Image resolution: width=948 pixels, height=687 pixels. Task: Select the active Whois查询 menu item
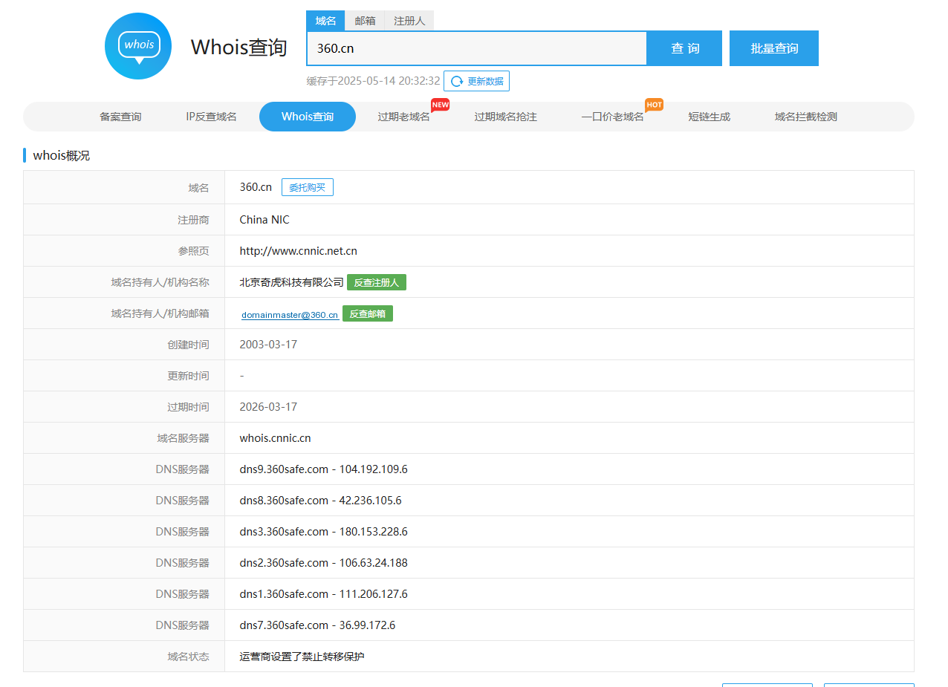coord(308,117)
